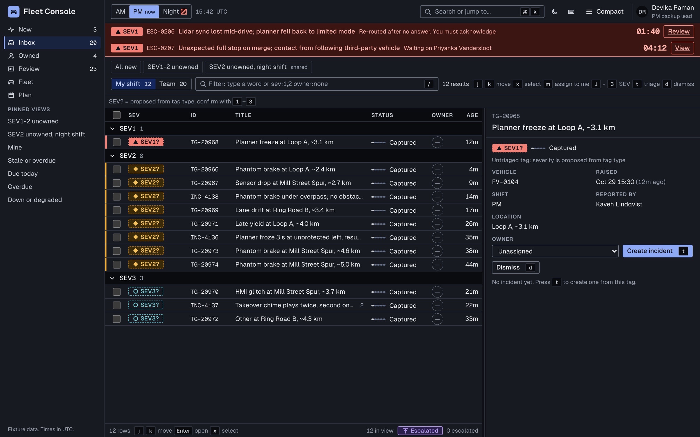Image resolution: width=700 pixels, height=437 pixels.
Task: Click View on the ESC-0207 banner
Action: pos(682,48)
